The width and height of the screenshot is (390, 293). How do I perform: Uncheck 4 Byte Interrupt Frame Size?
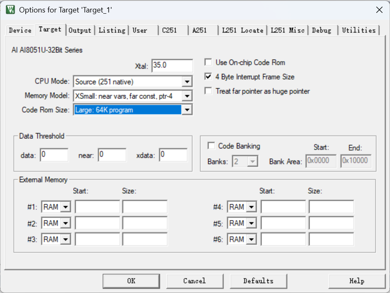point(208,76)
